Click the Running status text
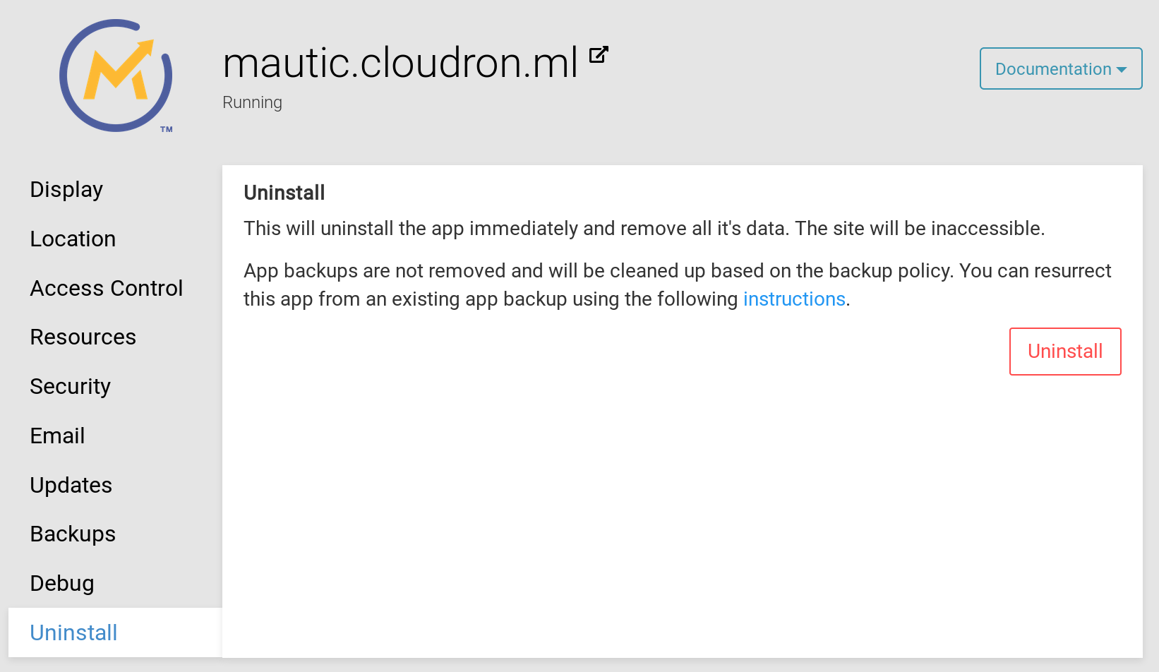The height and width of the screenshot is (672, 1159). pyautogui.click(x=252, y=102)
